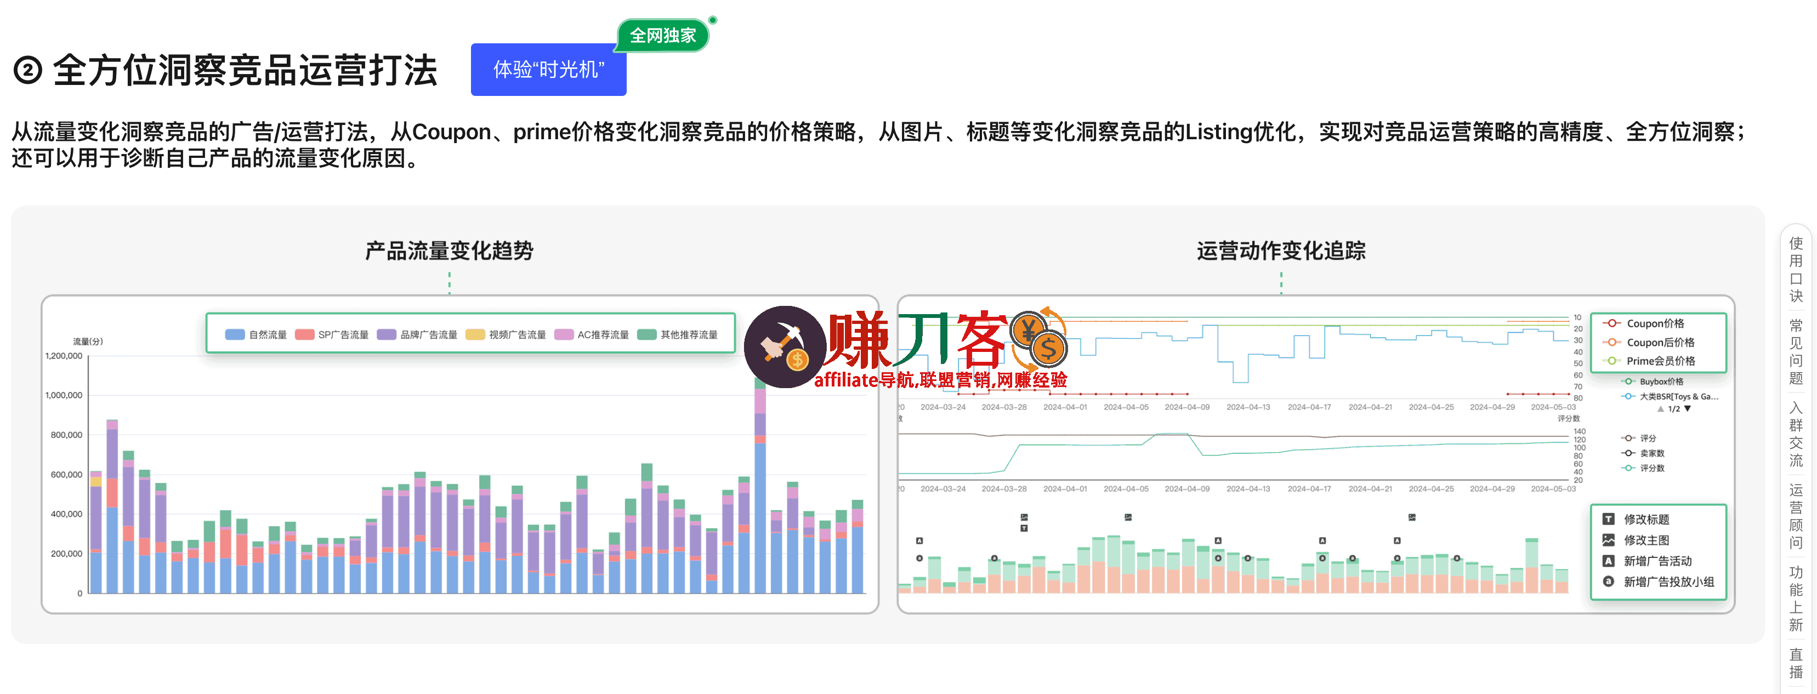This screenshot has height=694, width=1817.
Task: Click the green 其他推荐流量 legend swatch
Action: point(647,334)
